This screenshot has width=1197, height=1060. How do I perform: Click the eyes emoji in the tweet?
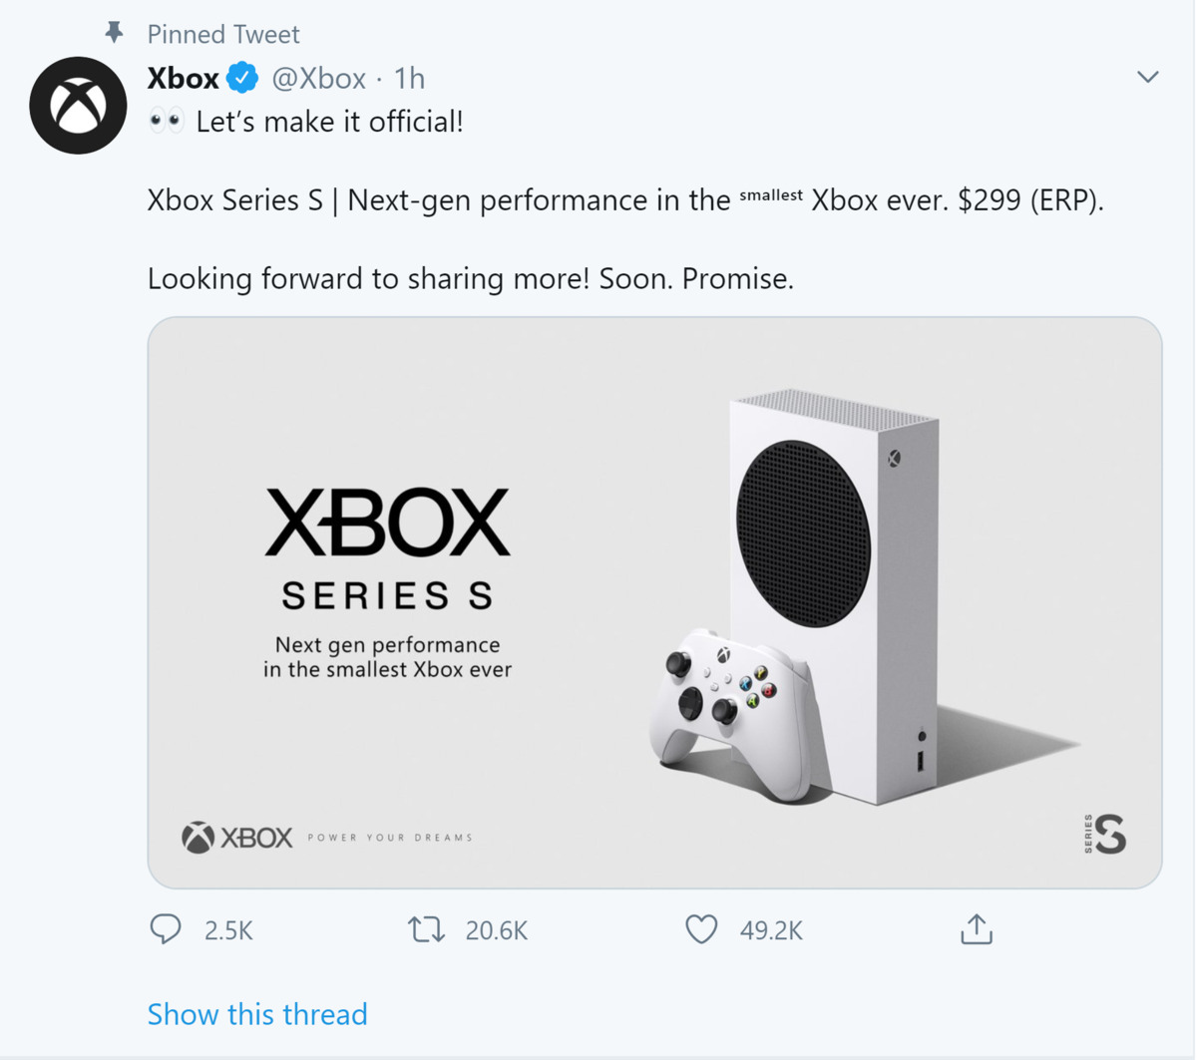[x=166, y=122]
